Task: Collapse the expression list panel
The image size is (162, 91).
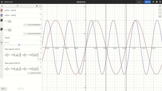Action: pyautogui.click(x=40, y=6)
